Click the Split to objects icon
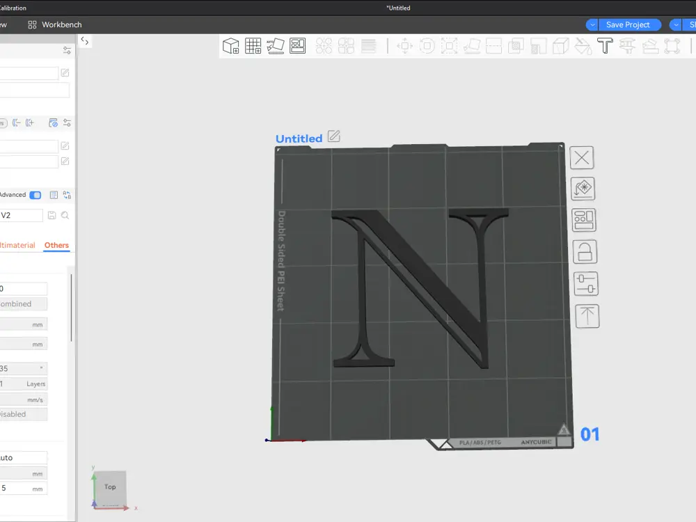Viewport: 696px width, 522px height. [x=324, y=46]
